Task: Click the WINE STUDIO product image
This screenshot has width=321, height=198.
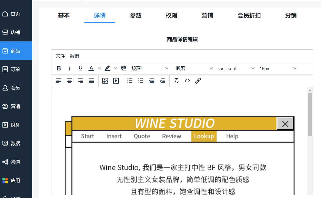Action: click(180, 155)
